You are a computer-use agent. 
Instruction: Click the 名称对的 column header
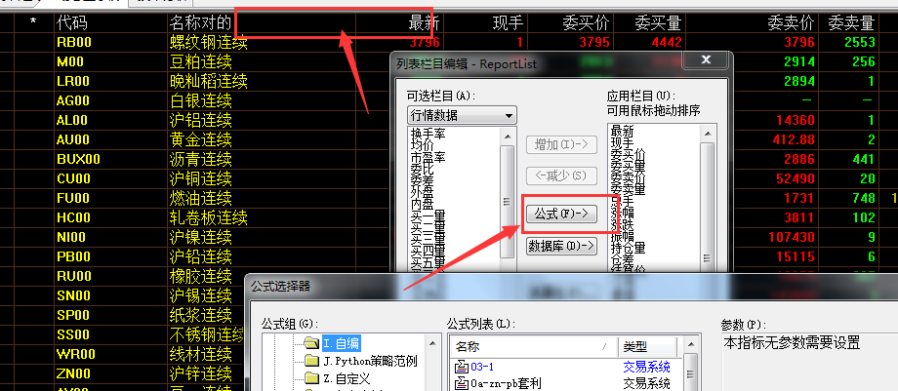click(x=200, y=22)
